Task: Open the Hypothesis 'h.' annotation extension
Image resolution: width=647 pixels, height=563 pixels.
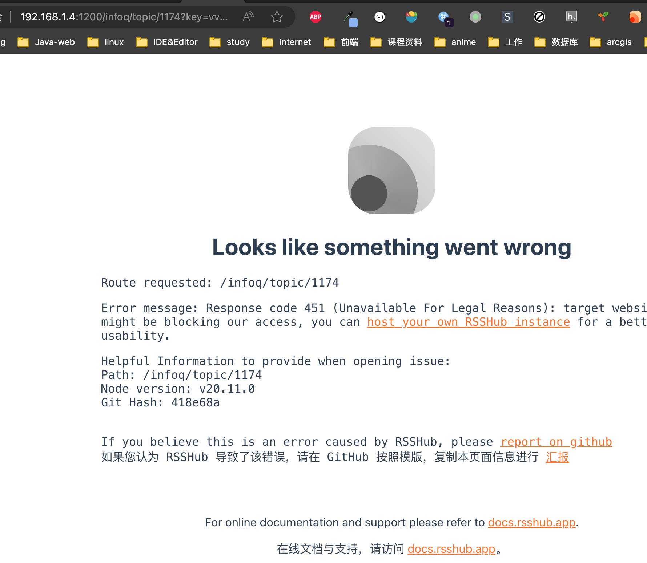Action: coord(571,17)
